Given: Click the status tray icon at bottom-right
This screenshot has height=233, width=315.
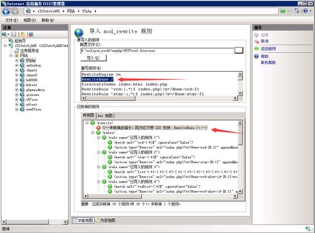Looking at the screenshot, I should [x=308, y=229].
